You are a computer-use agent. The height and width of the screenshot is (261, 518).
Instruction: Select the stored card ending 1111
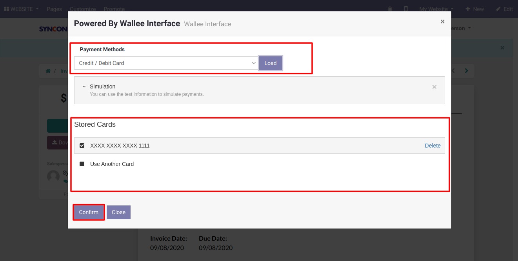[x=82, y=146]
